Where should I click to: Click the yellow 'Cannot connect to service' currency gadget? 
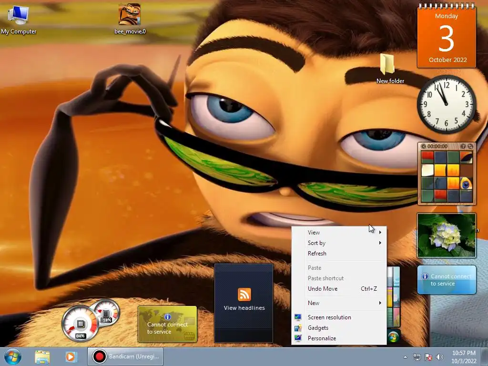click(x=167, y=324)
